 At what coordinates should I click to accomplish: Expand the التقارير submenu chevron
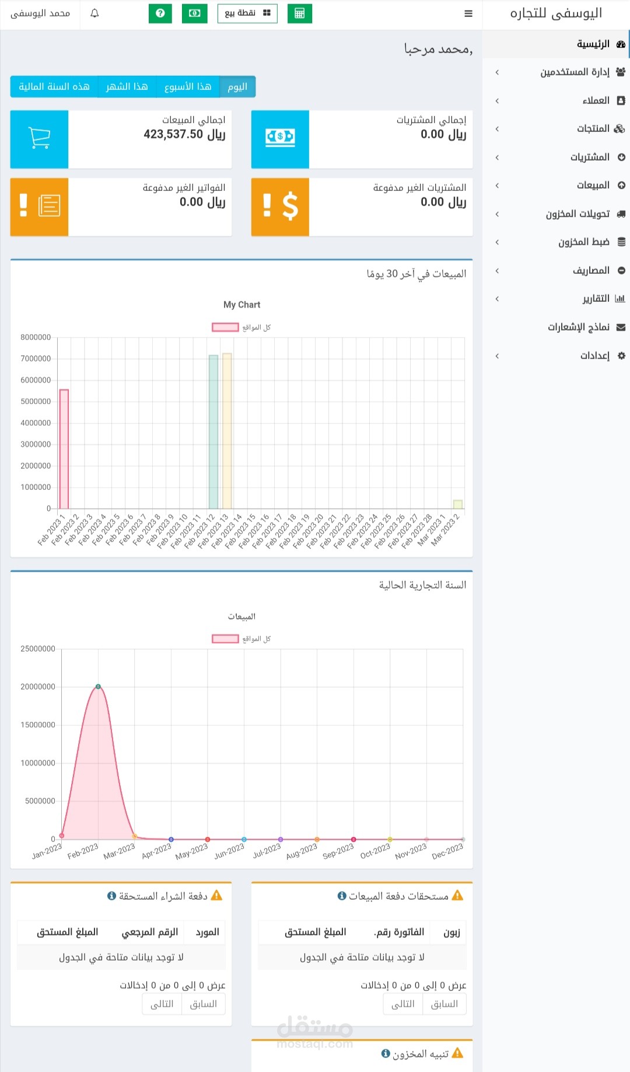click(497, 299)
